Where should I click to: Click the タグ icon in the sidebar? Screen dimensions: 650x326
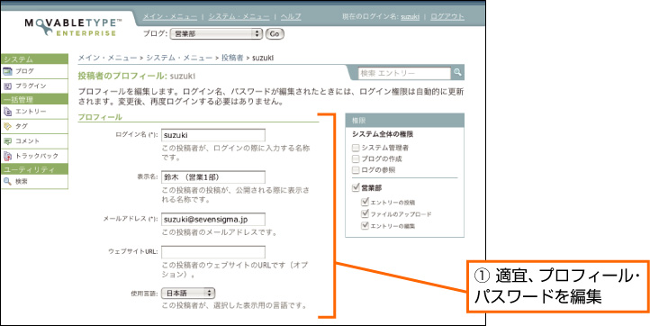tap(7, 126)
